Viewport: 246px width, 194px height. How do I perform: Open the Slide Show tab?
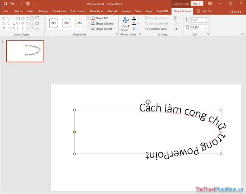click(96, 11)
